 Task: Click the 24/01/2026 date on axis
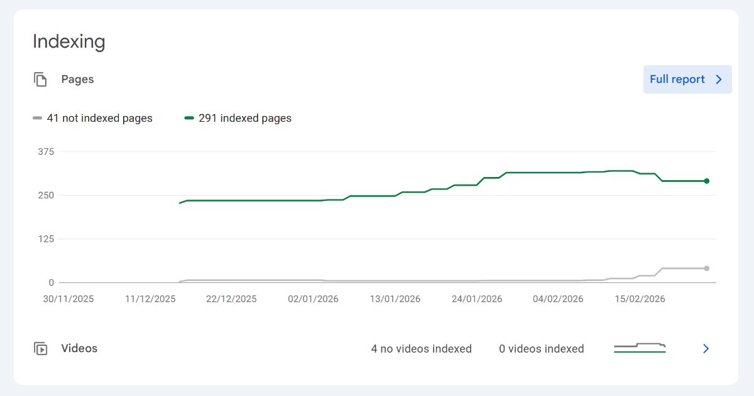pos(476,299)
